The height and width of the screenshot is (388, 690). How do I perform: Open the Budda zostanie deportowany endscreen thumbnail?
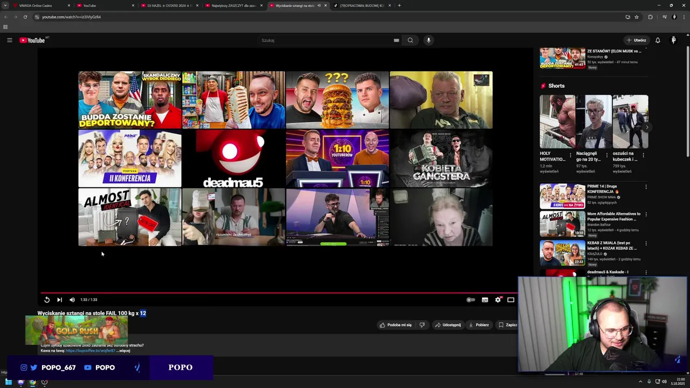click(x=130, y=100)
